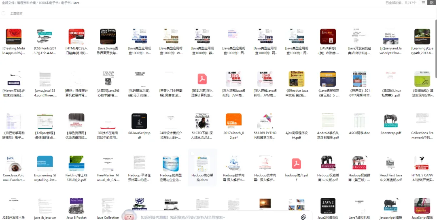The width and height of the screenshot is (437, 220).
Task: Go to 编程资料合集 breadcrumb folder
Action: (26, 3)
